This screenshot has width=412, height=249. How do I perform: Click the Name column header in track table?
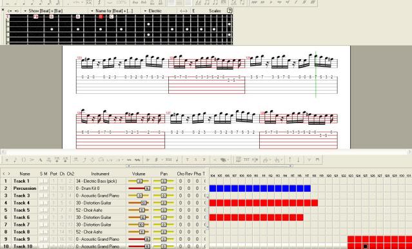tap(25, 174)
